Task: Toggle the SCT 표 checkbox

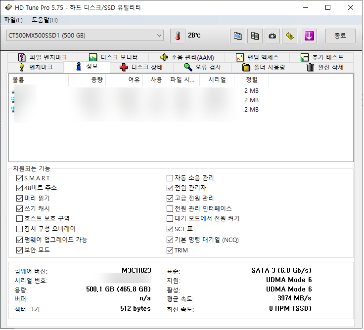Action: [170, 229]
